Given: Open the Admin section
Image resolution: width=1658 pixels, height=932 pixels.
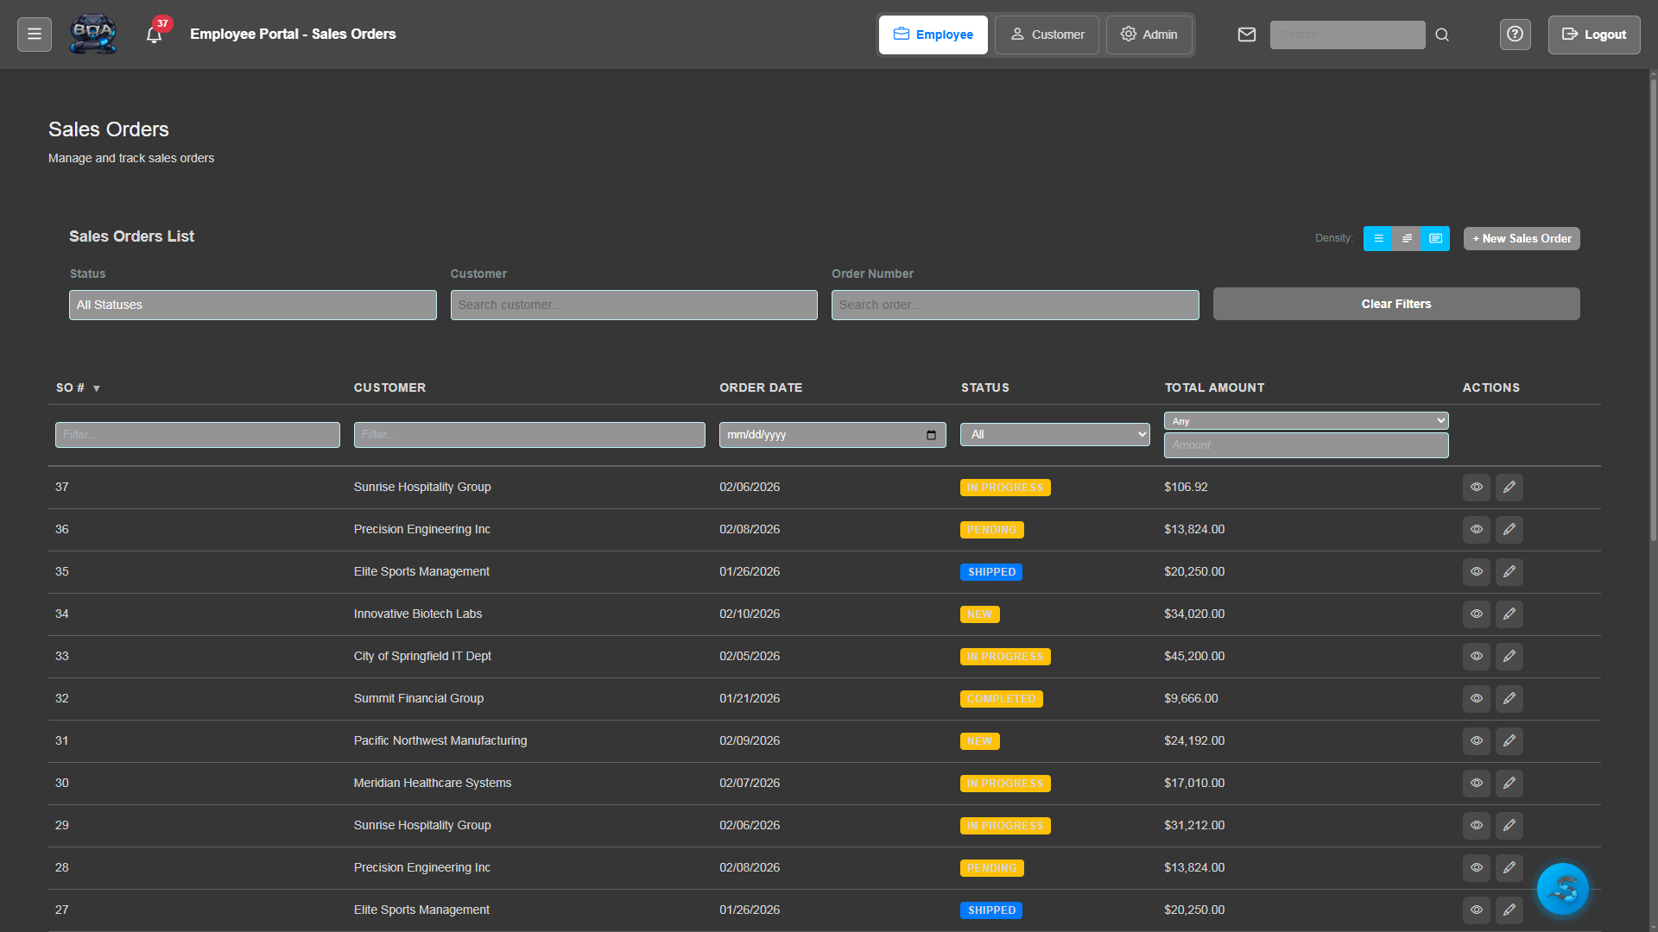Looking at the screenshot, I should (1149, 35).
